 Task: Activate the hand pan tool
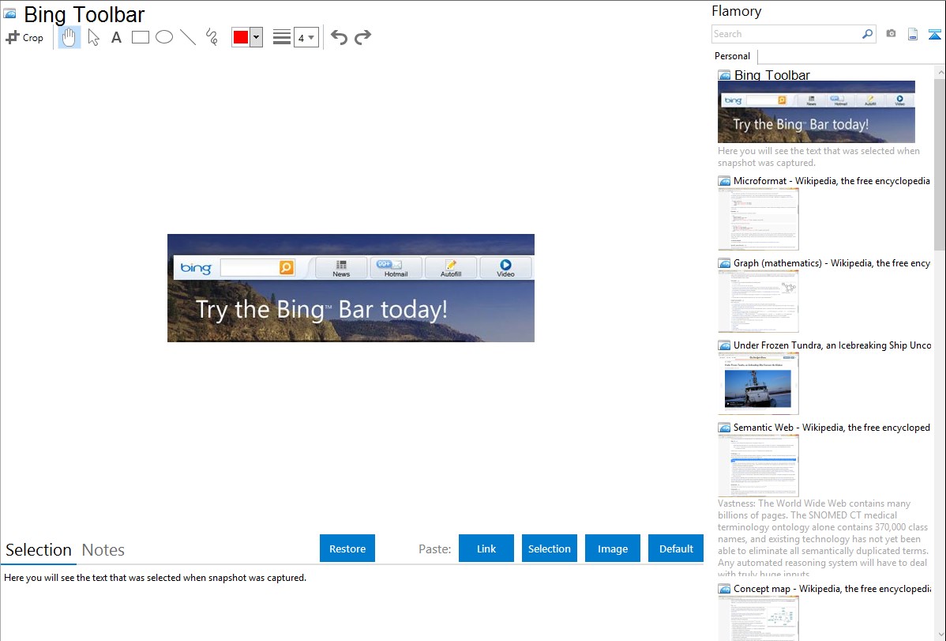[x=69, y=37]
